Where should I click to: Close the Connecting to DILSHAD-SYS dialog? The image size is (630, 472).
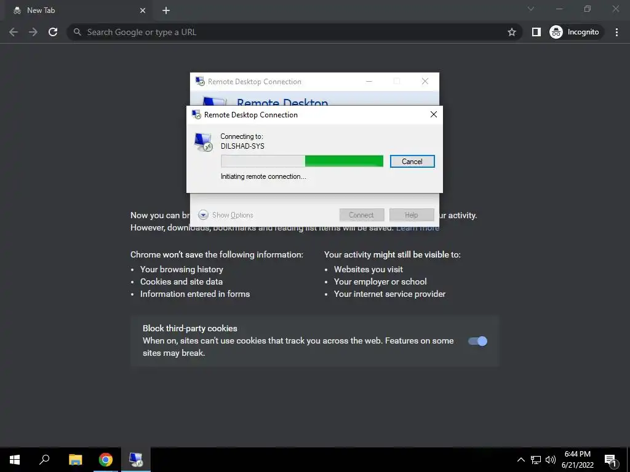[434, 114]
